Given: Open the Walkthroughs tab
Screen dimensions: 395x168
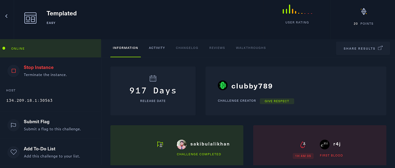Looking at the screenshot, I should [x=251, y=48].
